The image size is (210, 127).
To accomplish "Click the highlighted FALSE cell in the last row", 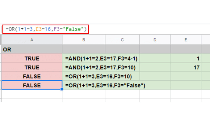I will pos(32,85).
